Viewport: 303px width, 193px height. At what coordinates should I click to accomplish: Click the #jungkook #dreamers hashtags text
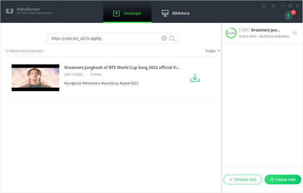pyautogui.click(x=101, y=83)
